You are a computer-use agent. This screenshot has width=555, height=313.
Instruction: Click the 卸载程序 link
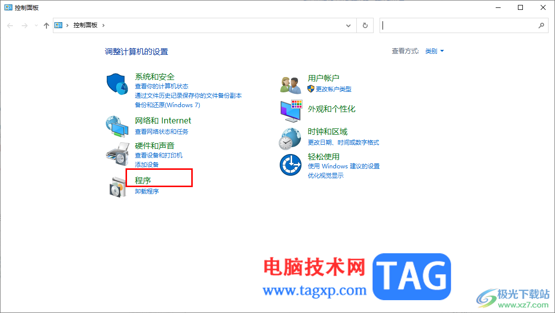pos(147,192)
